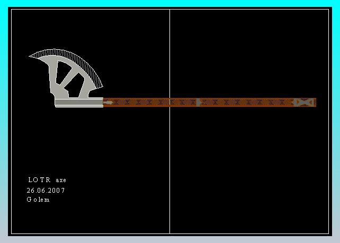Select the brown axe handle shaft

coord(210,102)
